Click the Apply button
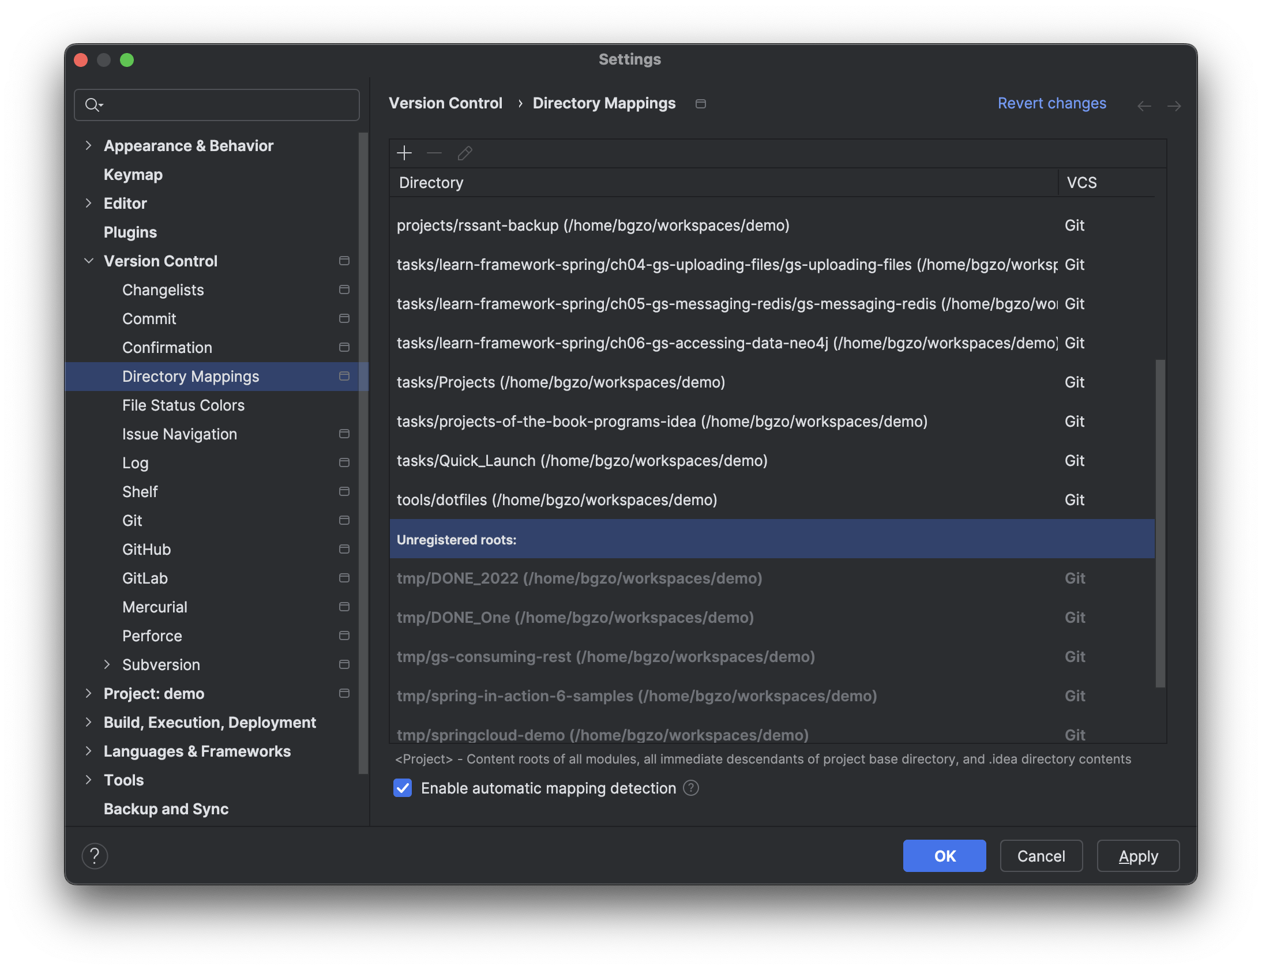1262x970 pixels. click(1138, 856)
